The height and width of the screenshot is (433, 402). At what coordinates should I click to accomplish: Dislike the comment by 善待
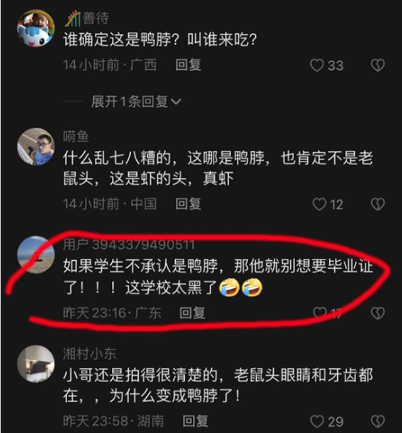point(378,65)
